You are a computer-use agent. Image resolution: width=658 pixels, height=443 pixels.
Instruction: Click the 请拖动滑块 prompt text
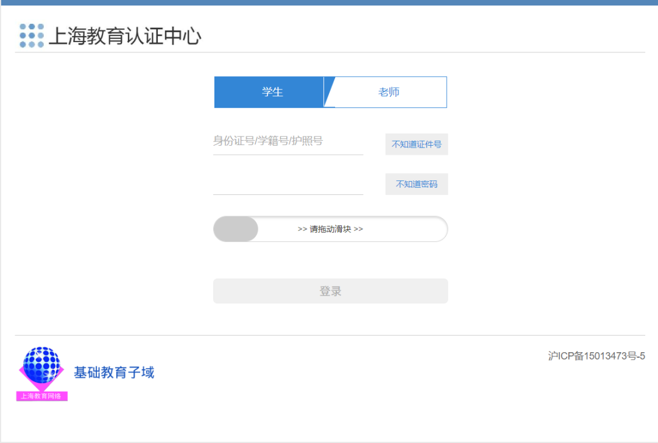pos(330,230)
